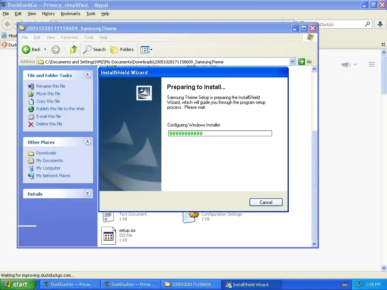
Task: Open the Back history dropdown arrow
Action: point(45,49)
